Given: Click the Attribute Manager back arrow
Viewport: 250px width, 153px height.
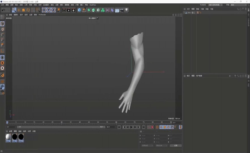Looking at the screenshot, I should click(x=230, y=76).
